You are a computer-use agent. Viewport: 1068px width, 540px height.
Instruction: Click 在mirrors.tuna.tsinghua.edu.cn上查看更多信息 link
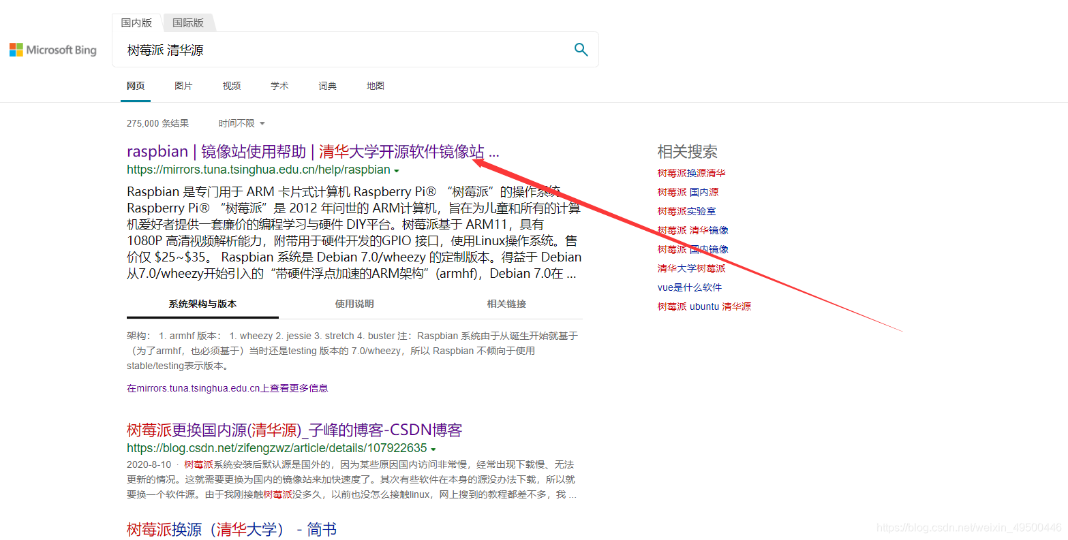click(x=227, y=388)
